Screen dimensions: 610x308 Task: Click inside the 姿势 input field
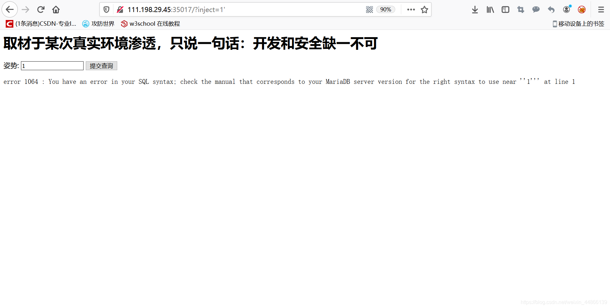click(x=52, y=66)
